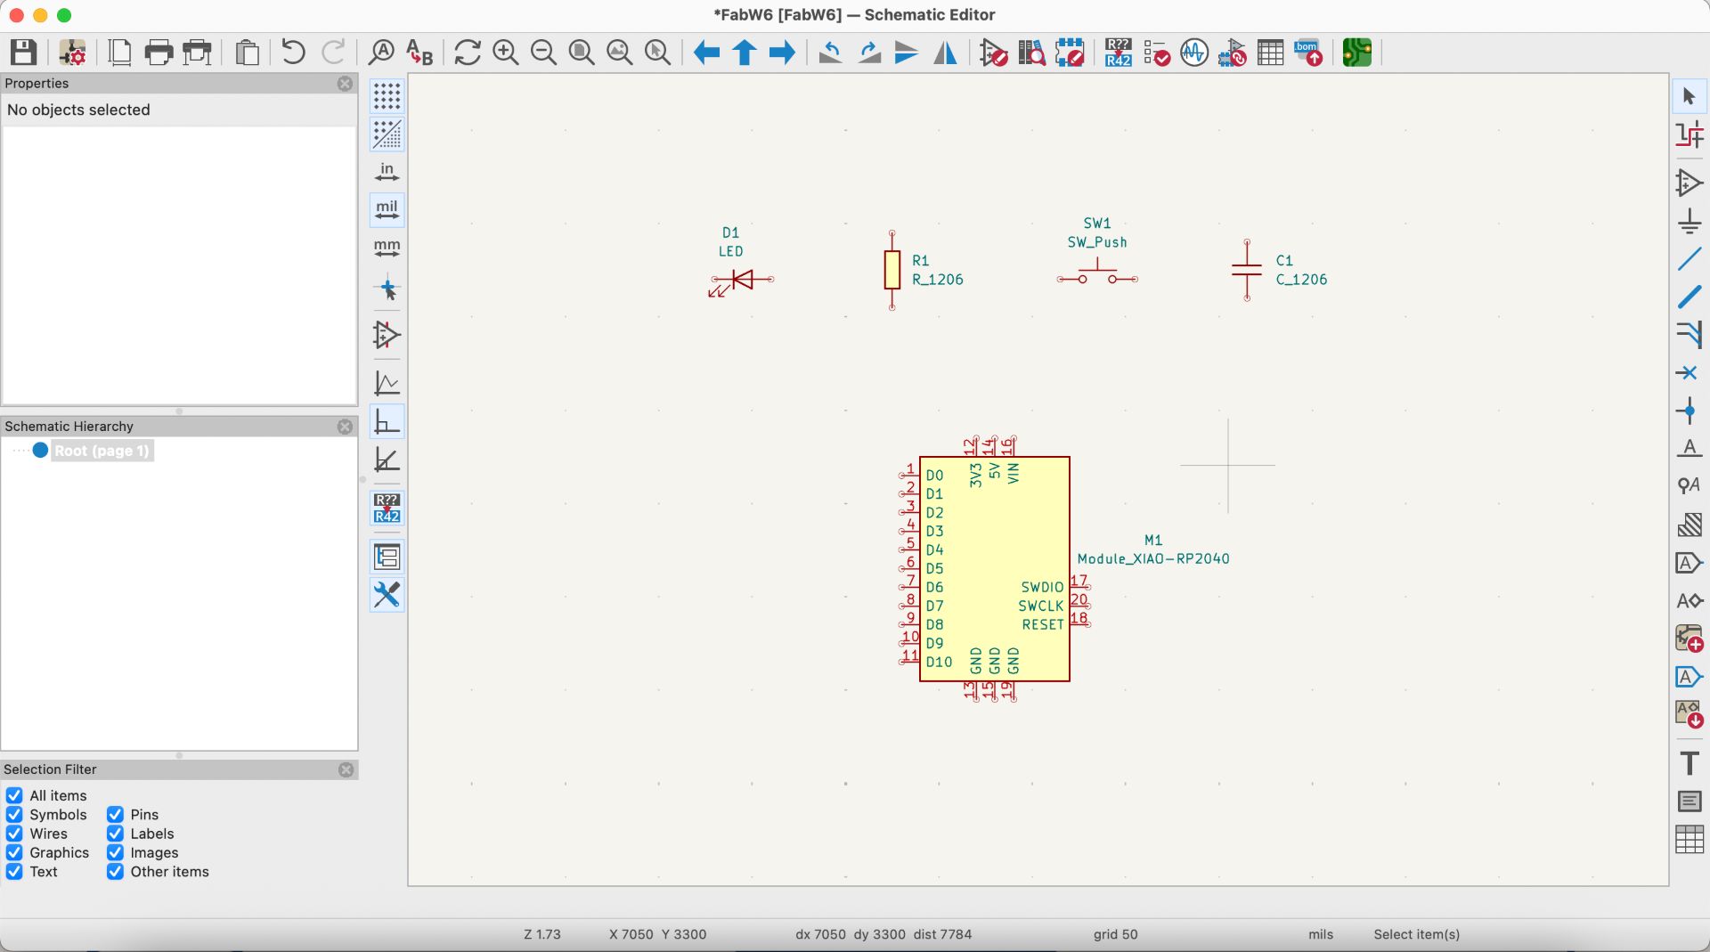Select the Add Table tool
This screenshot has width=1710, height=952.
[1689, 839]
